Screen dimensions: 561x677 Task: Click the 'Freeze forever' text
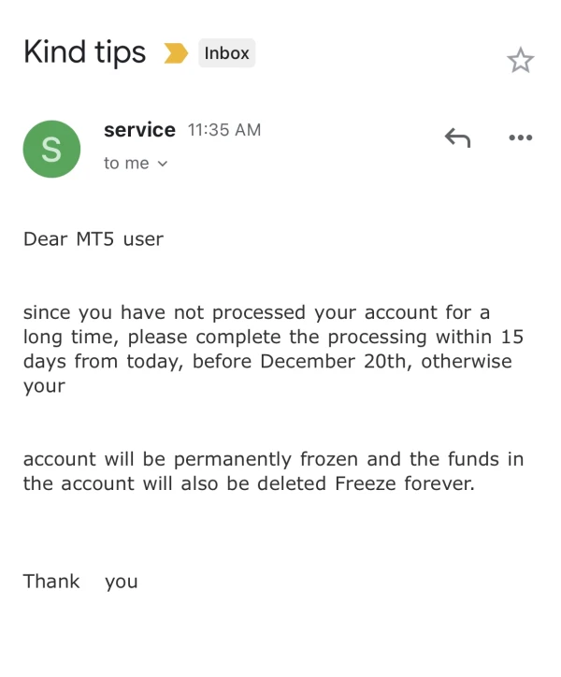pos(405,484)
